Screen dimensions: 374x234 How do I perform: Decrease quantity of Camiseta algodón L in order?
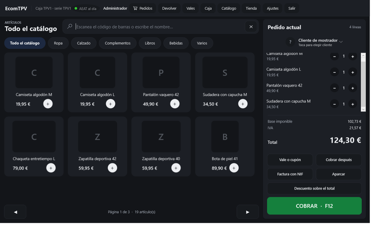coord(335,72)
